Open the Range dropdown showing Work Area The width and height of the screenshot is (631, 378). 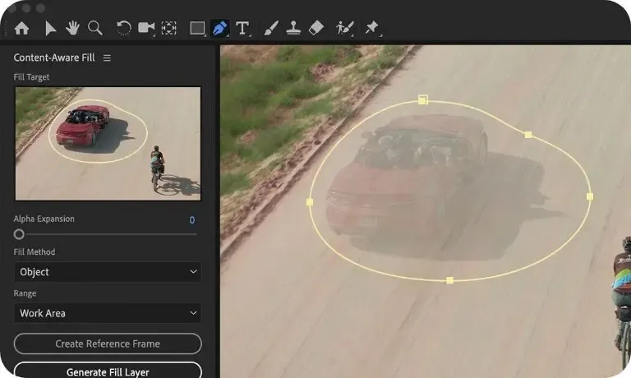click(x=108, y=313)
